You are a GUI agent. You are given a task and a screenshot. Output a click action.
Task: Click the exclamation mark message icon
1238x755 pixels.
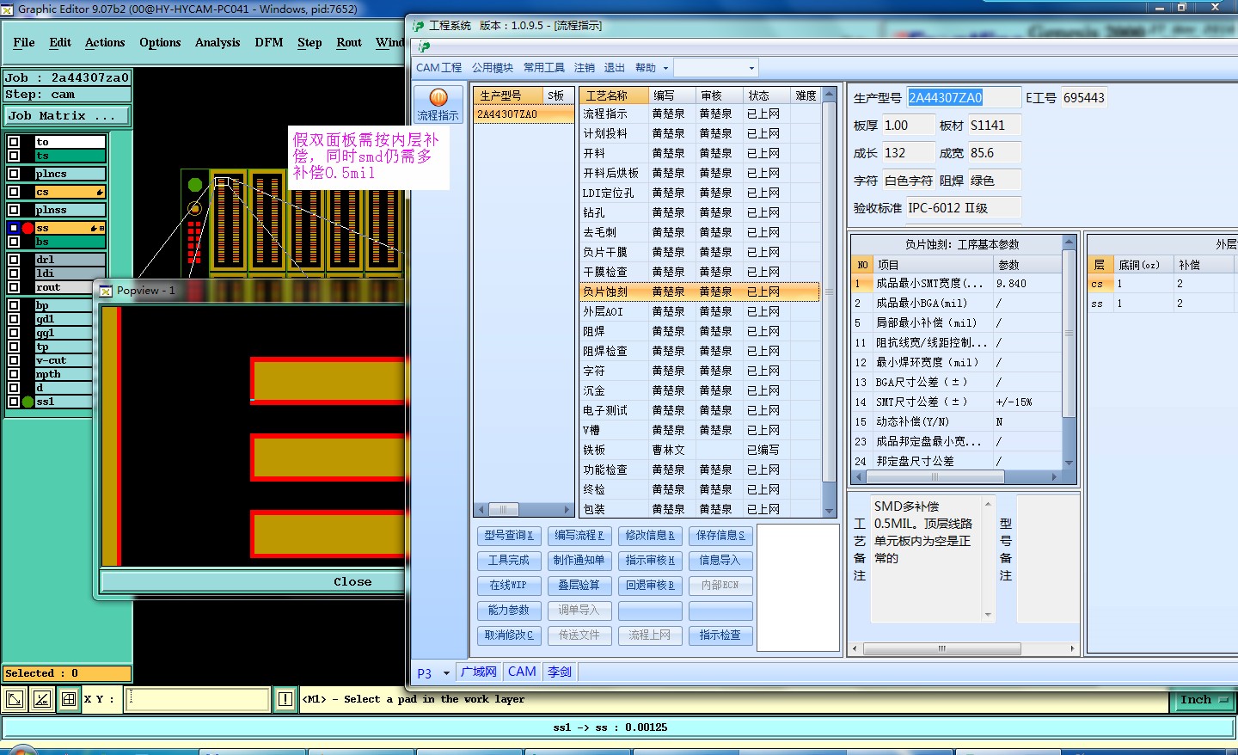[285, 699]
